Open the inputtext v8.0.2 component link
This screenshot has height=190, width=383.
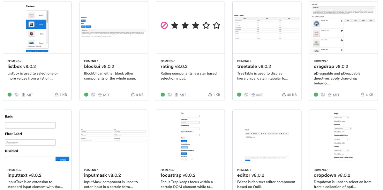(x=24, y=175)
